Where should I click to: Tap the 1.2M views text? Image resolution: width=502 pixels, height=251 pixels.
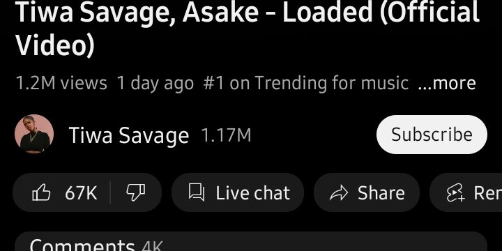click(61, 83)
